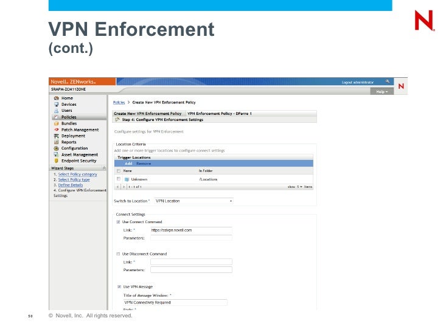Go to Select Policy category step
Viewport: 443px width, 332px height.
pos(77,175)
